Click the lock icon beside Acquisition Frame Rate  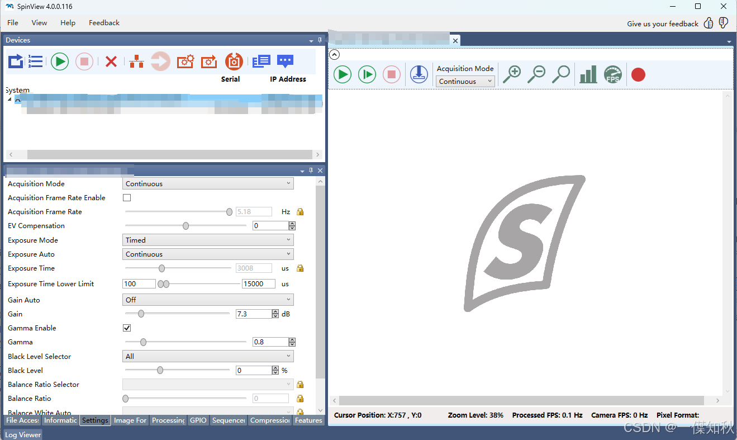click(x=300, y=212)
